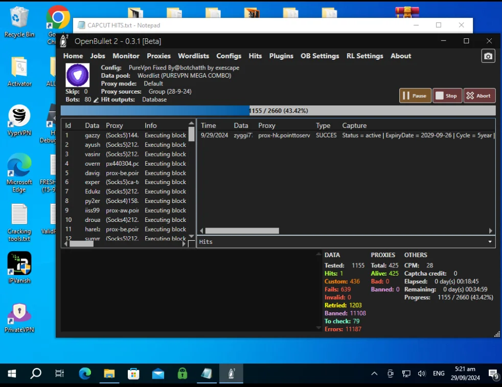Select bot row 1 with data gazzy

[126, 135]
